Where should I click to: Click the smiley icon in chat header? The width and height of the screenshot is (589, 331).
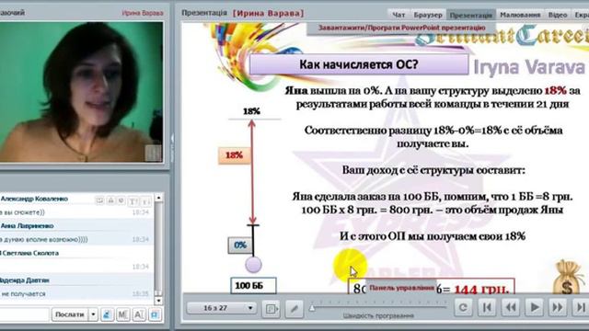point(121,200)
